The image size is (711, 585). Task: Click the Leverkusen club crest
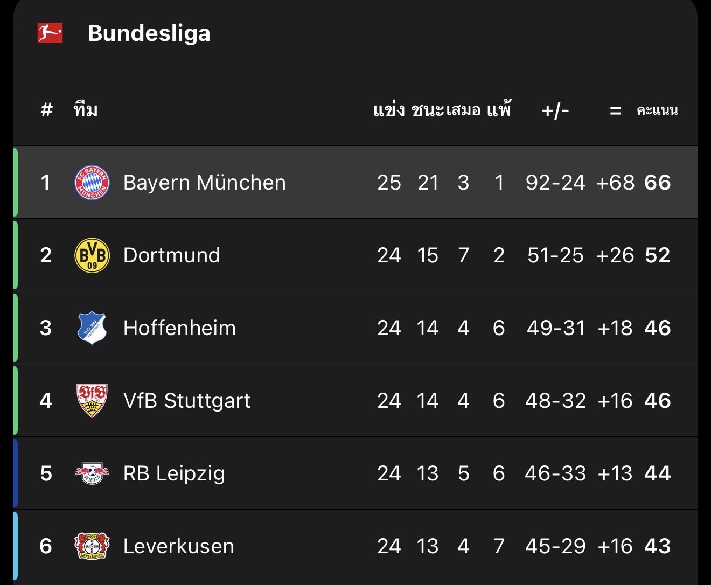(x=92, y=546)
